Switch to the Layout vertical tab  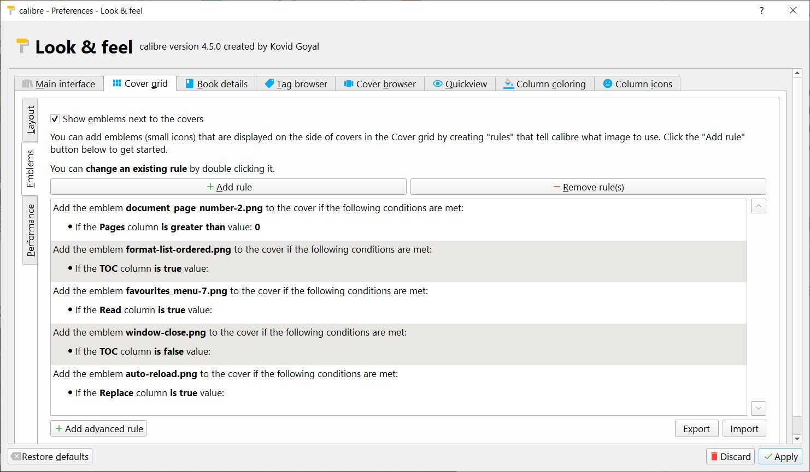coord(31,120)
